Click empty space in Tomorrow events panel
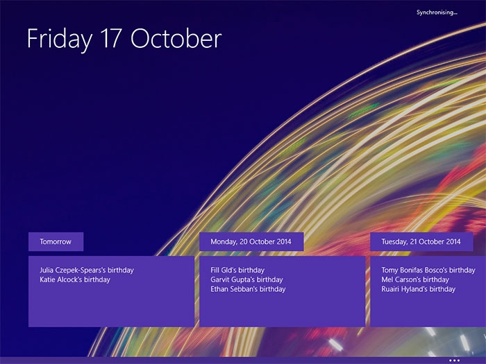 (112, 306)
